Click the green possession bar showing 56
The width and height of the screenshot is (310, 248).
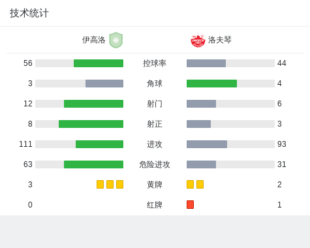click(99, 63)
